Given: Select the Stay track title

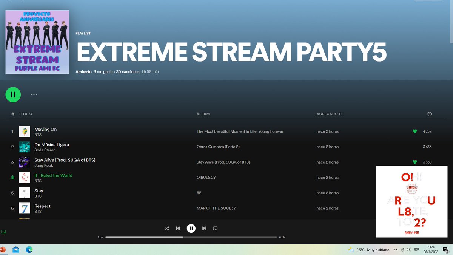Looking at the screenshot, I should click(x=39, y=191).
